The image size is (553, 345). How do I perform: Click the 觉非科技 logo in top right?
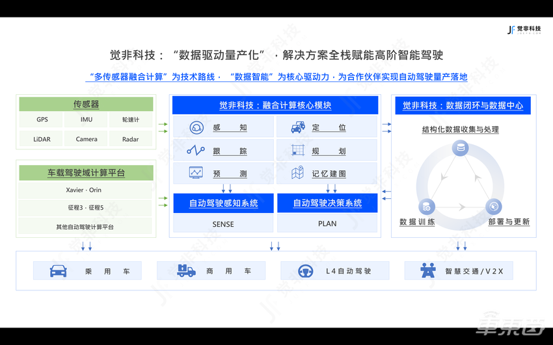(x=527, y=30)
